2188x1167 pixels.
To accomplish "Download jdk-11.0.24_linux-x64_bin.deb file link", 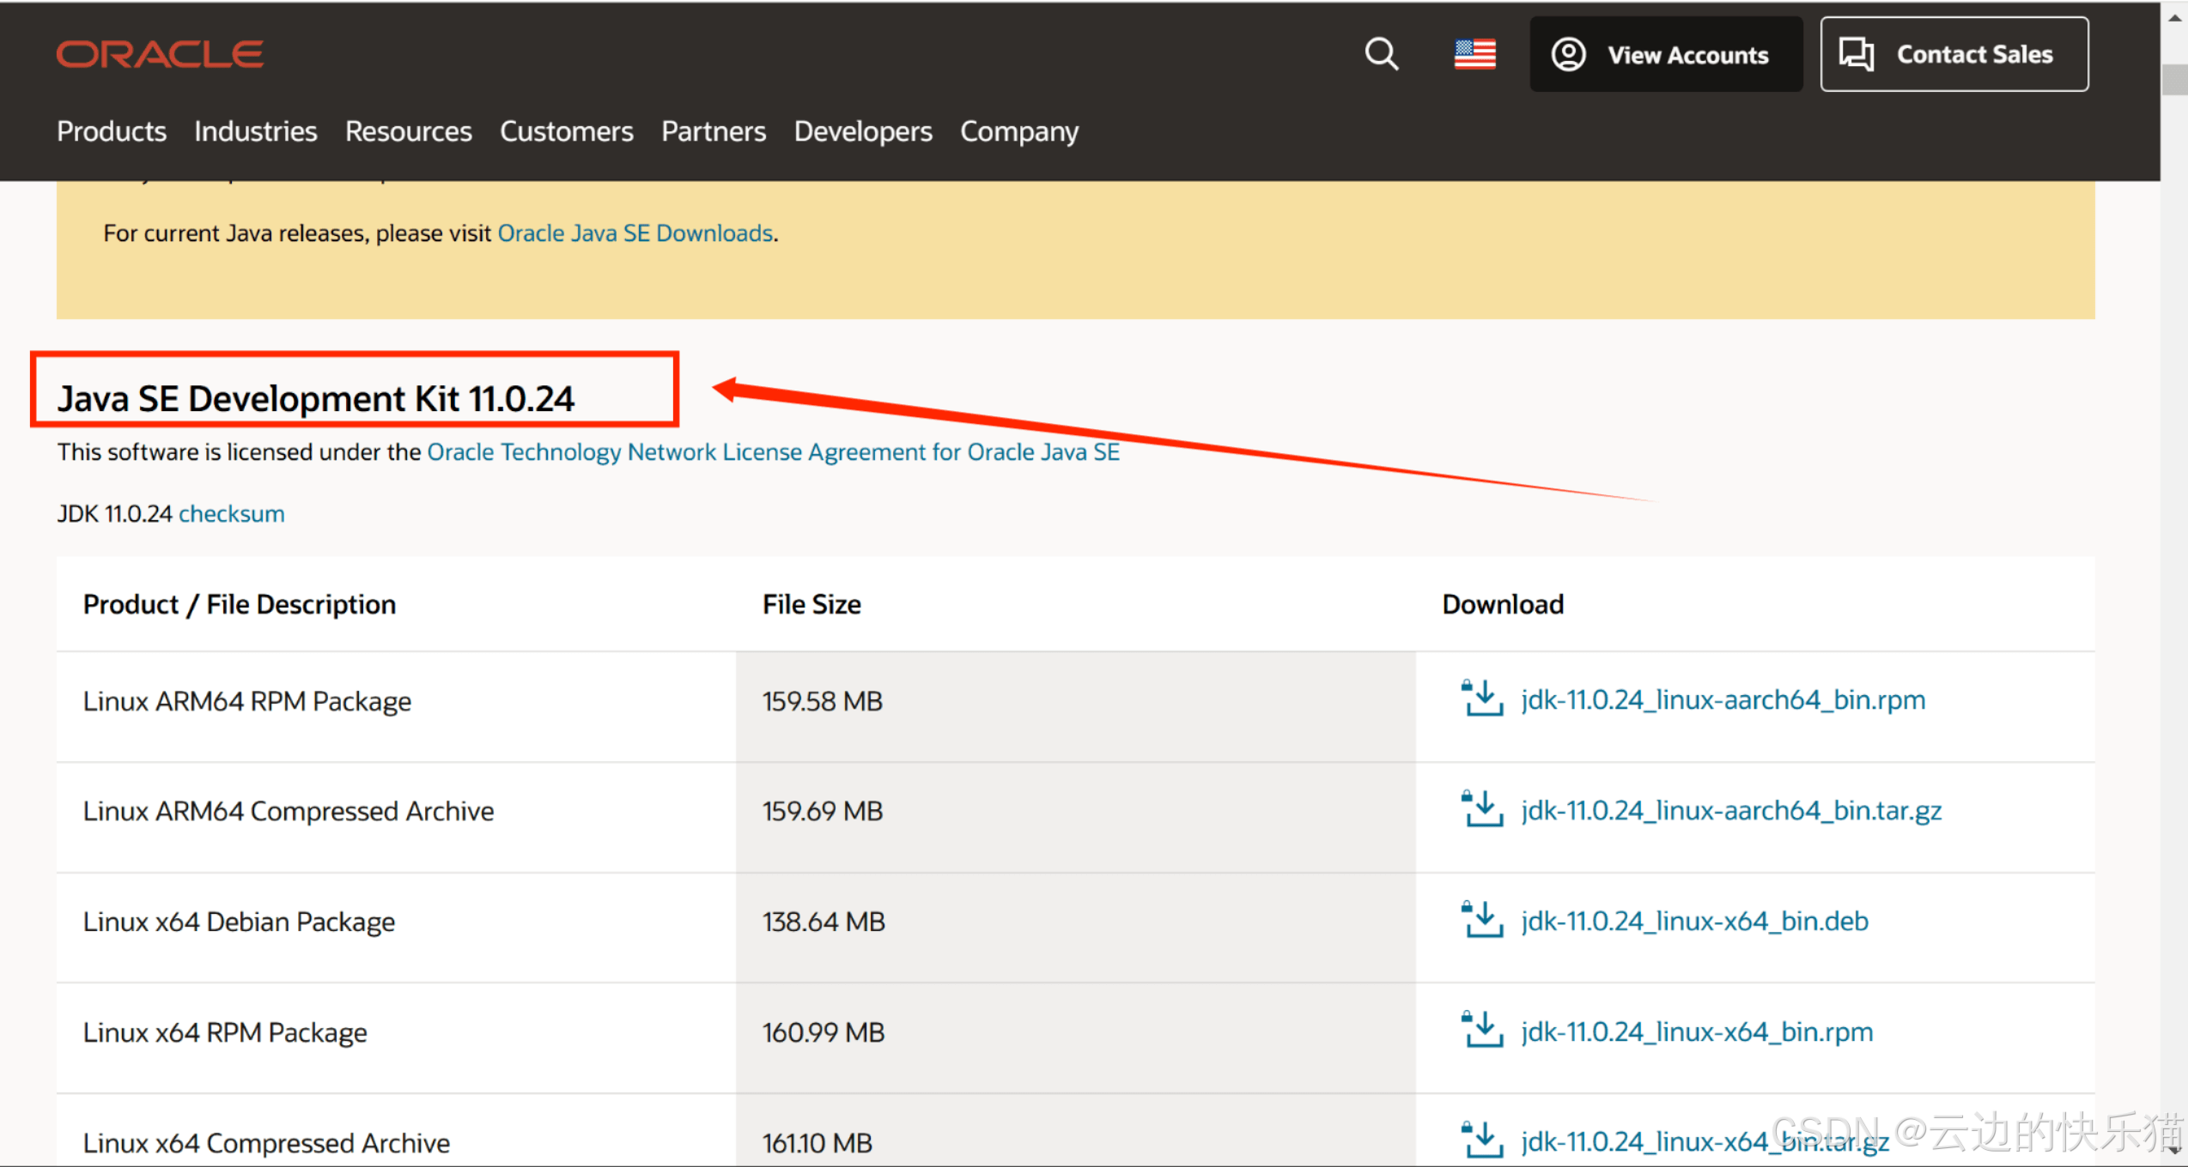I will 1694,921.
